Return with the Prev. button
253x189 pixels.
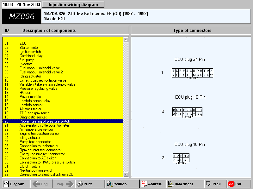[x=215, y=184]
